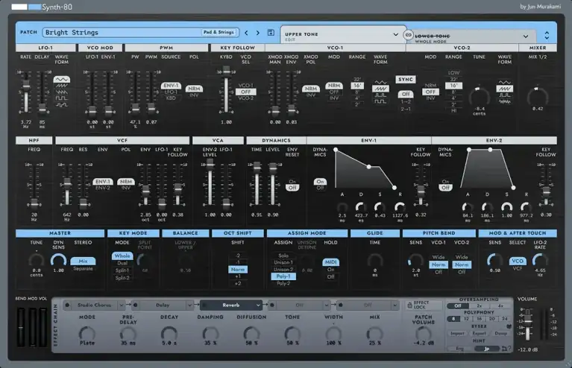
Task: Click the Reverb DECAY knob
Action: (x=169, y=334)
